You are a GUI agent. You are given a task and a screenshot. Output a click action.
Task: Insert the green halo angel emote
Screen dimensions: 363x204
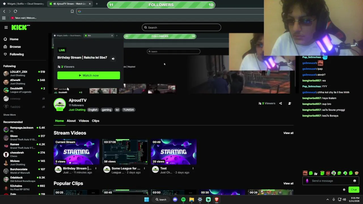tap(322, 173)
